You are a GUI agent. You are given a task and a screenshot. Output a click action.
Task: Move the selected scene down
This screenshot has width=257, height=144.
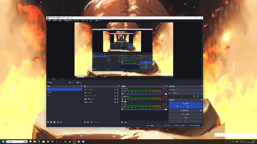tap(61, 122)
